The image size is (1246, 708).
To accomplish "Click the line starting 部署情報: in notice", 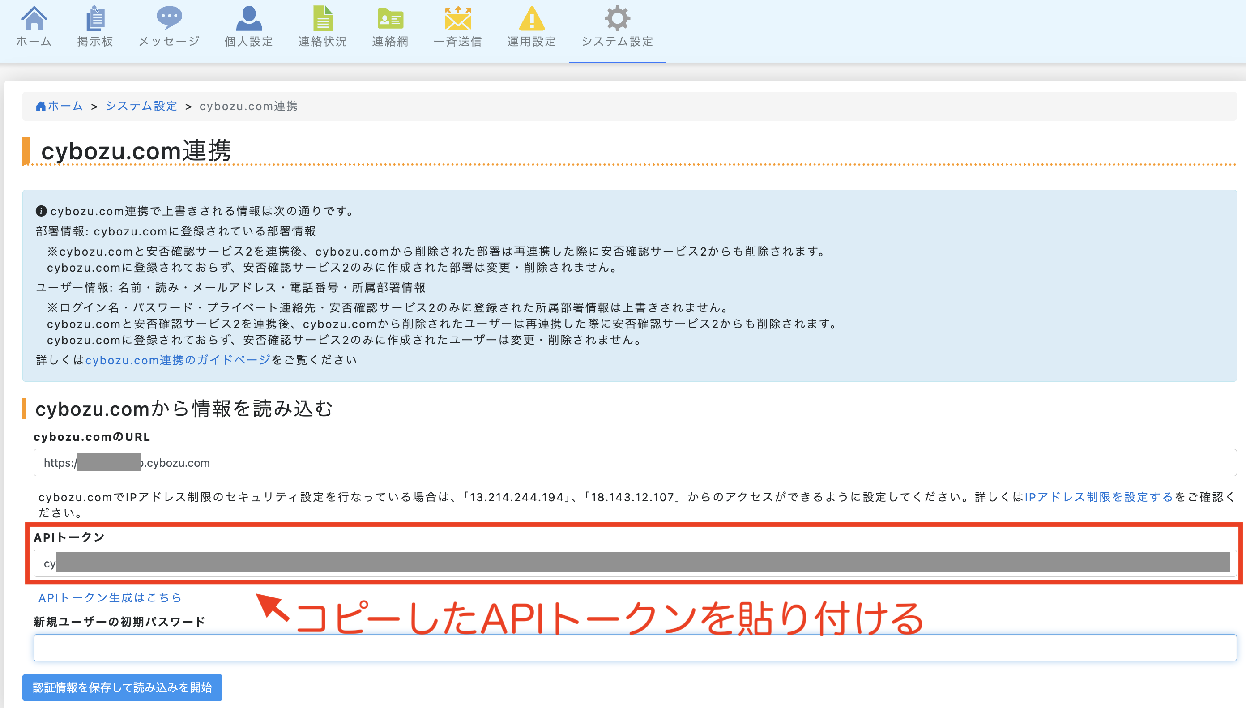I will coord(176,231).
